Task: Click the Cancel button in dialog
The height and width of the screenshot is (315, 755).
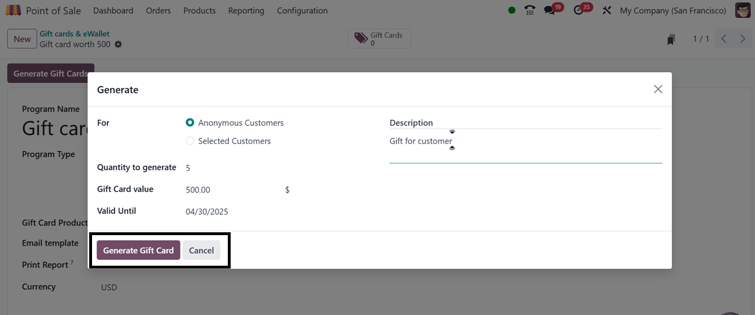Action: point(201,250)
